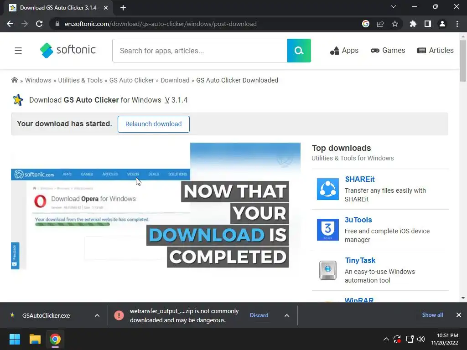Close the downloads bar
Image resolution: width=467 pixels, height=350 pixels.
click(459, 315)
